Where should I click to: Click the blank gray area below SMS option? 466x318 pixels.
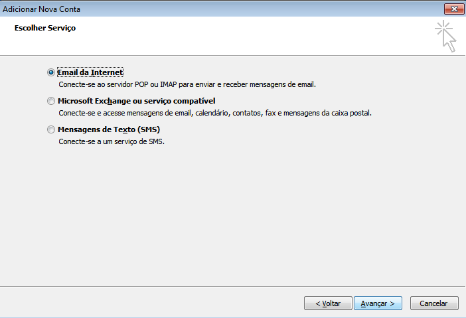pos(232,214)
